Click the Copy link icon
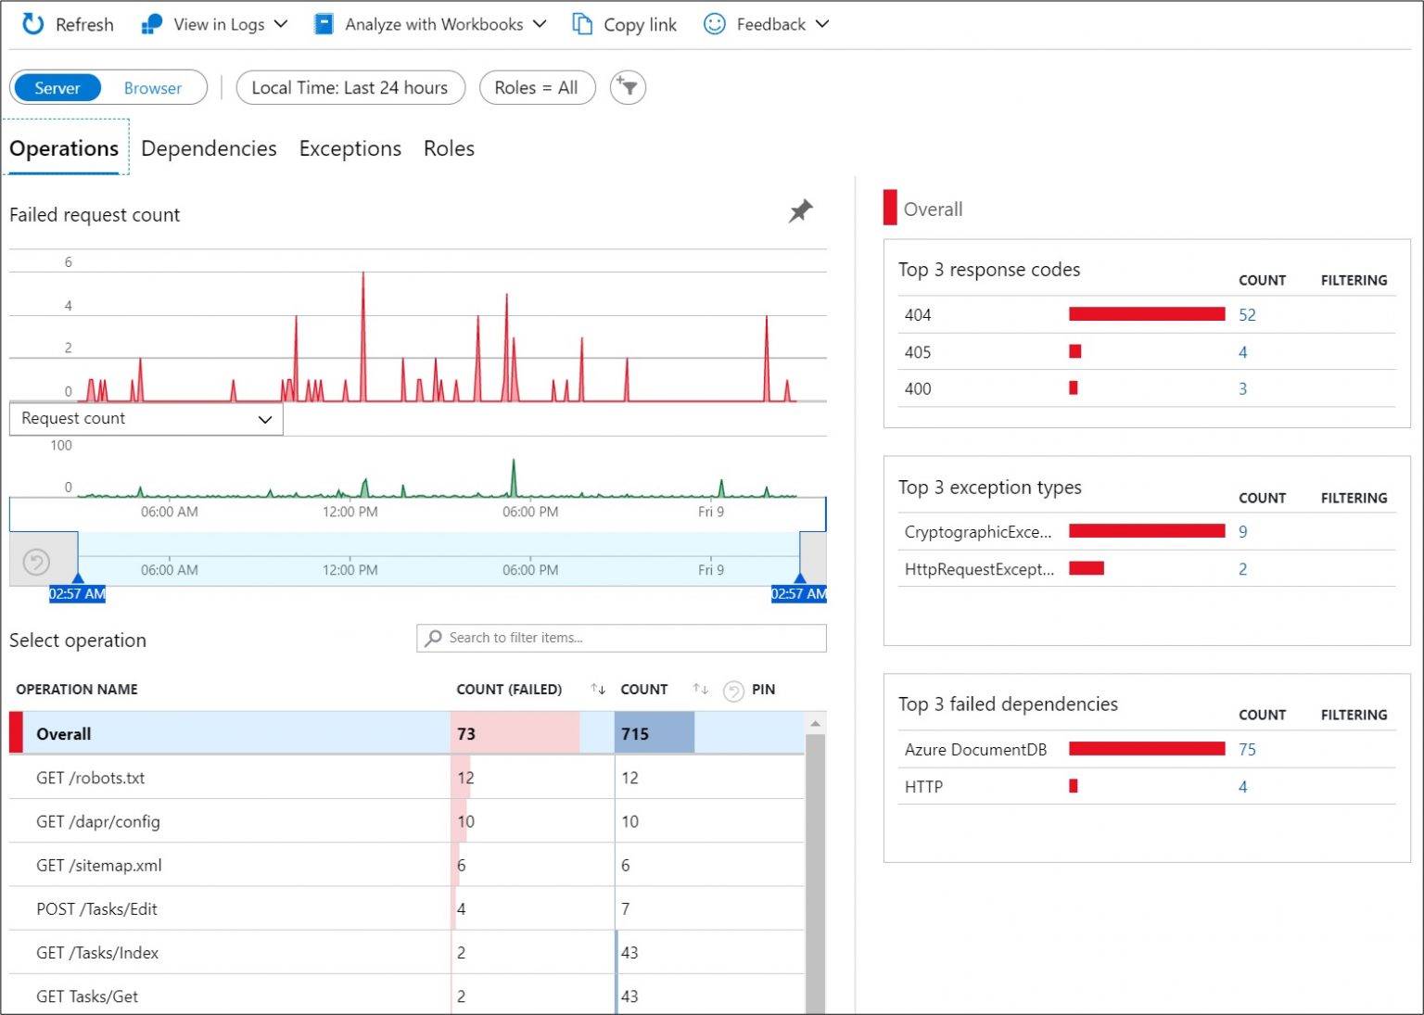 point(582,24)
